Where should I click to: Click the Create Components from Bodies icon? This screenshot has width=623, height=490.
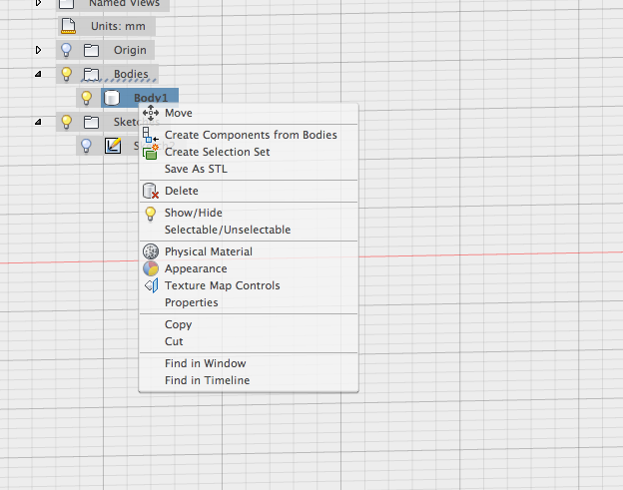(151, 135)
